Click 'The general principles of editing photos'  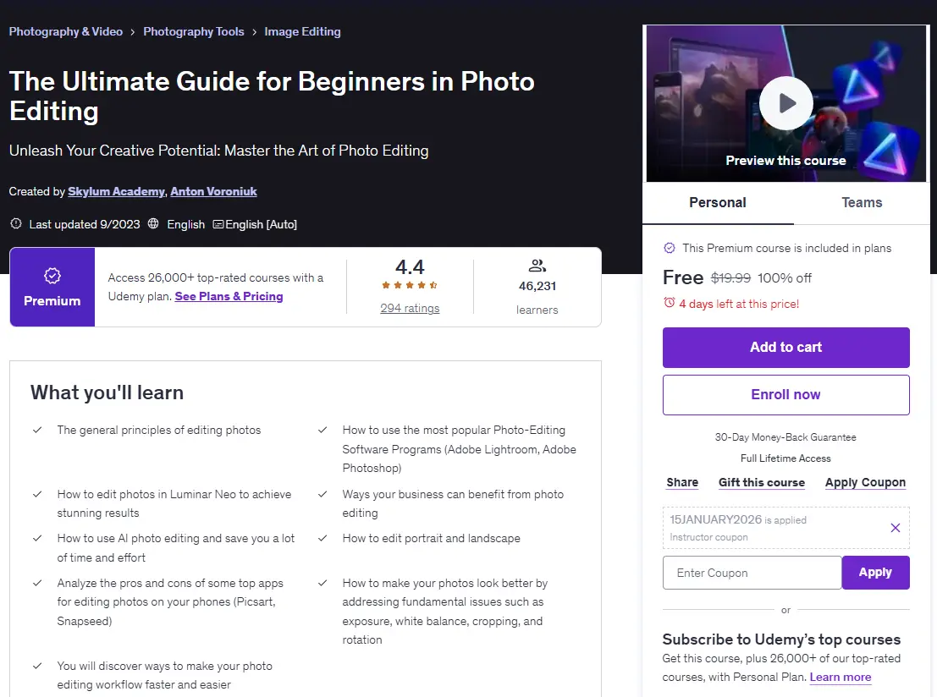pyautogui.click(x=159, y=430)
